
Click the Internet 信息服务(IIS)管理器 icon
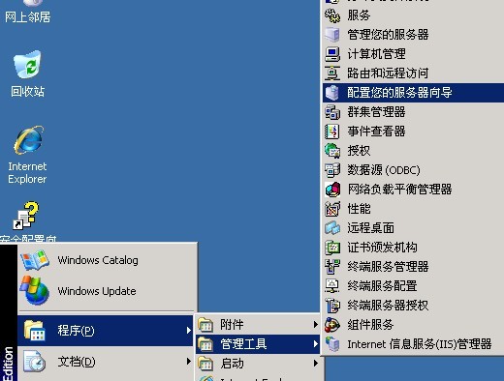tap(332, 344)
